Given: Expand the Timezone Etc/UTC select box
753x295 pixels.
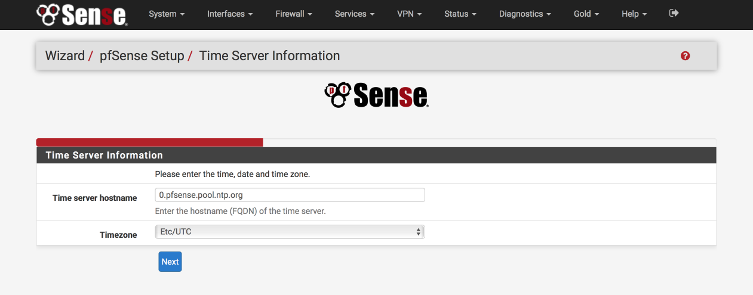Looking at the screenshot, I should tap(290, 232).
